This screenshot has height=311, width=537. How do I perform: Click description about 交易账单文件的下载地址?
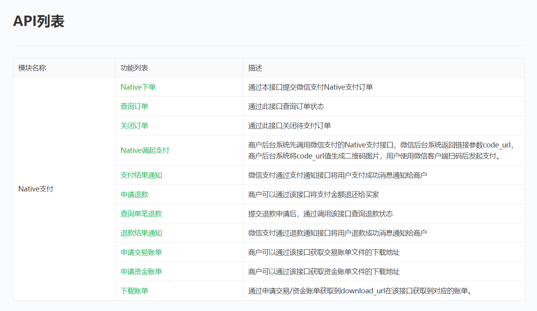324,252
